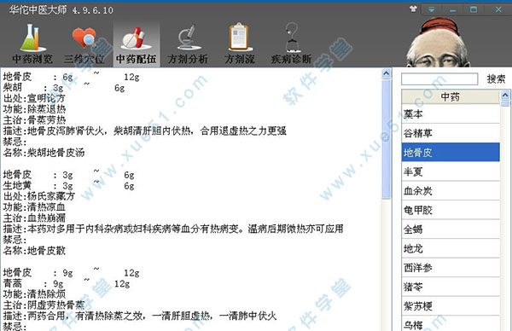Select 血余炭 in the herb list
Screen dimensions: 512x331
coord(451,190)
